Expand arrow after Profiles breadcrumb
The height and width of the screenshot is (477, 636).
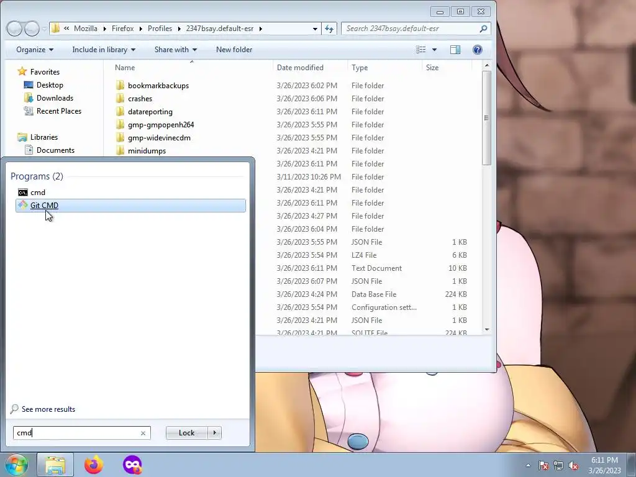tap(179, 29)
